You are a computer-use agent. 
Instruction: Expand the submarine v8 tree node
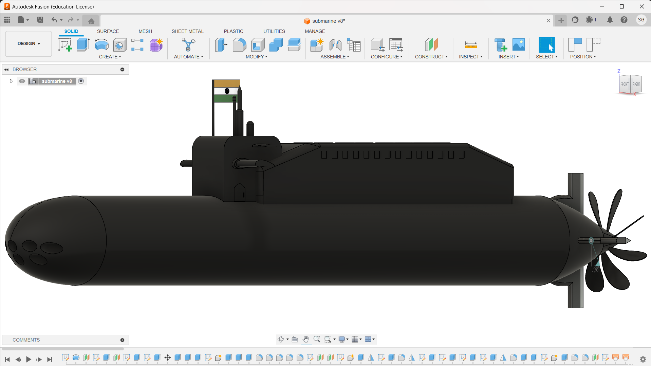pos(11,81)
